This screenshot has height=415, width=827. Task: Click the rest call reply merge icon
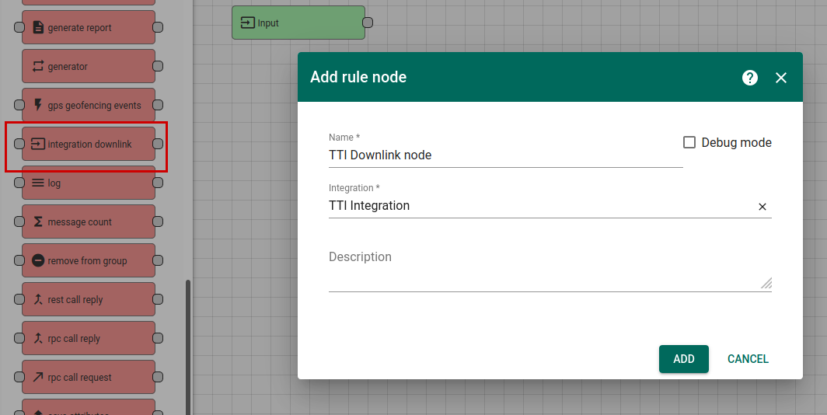[38, 299]
